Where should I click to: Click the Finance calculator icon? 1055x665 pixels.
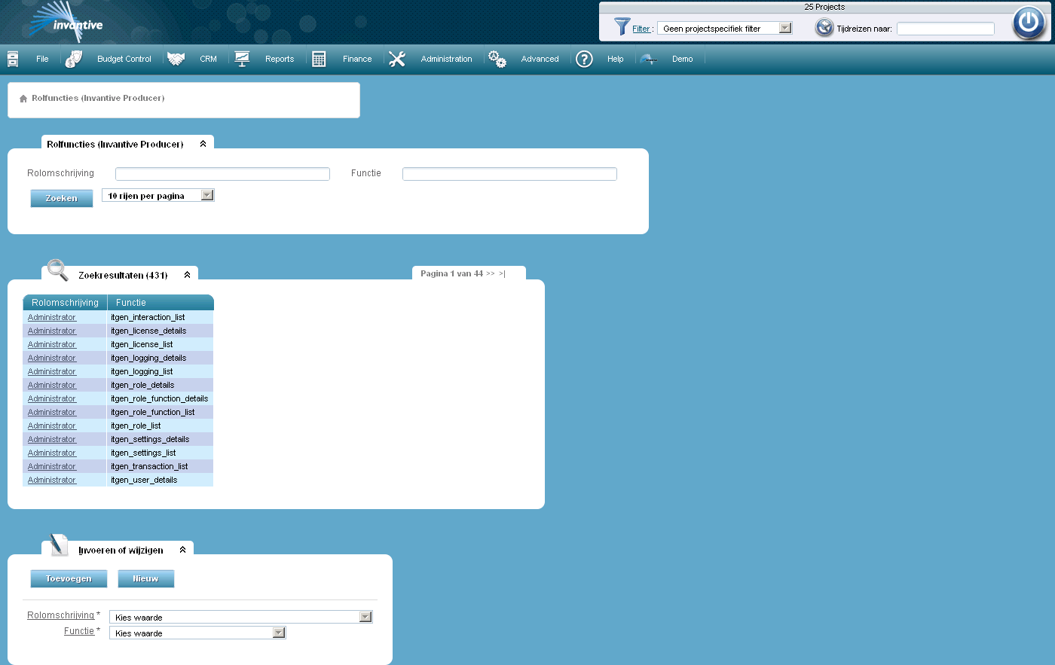click(319, 59)
